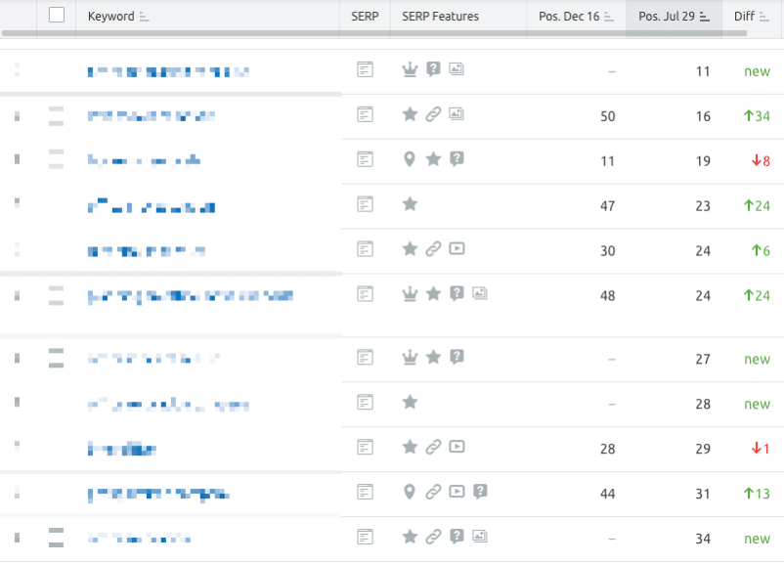This screenshot has height=563, width=784.
Task: Sort the table by Keyword column
Action: pyautogui.click(x=118, y=17)
